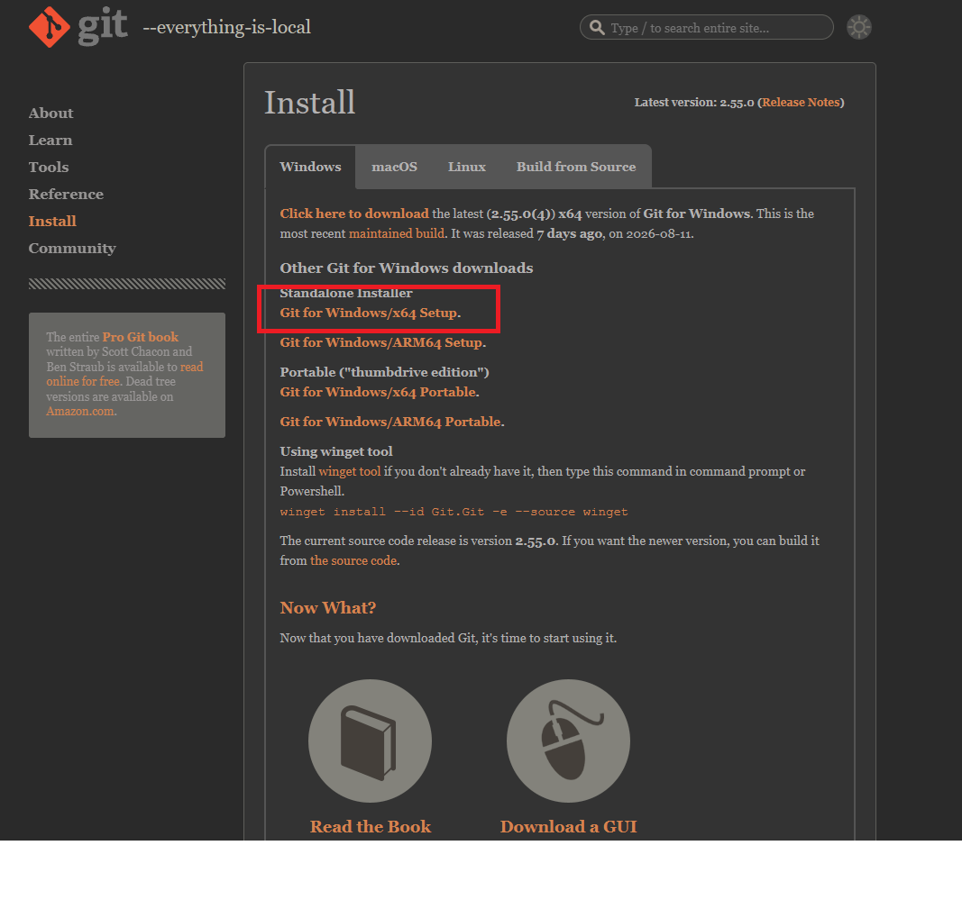Click the magnifier icon in search box
The image size is (962, 909).
click(x=596, y=27)
